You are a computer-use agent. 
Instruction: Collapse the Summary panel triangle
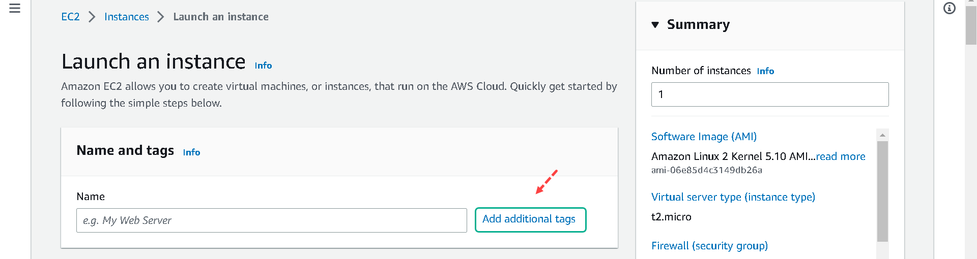tap(655, 25)
